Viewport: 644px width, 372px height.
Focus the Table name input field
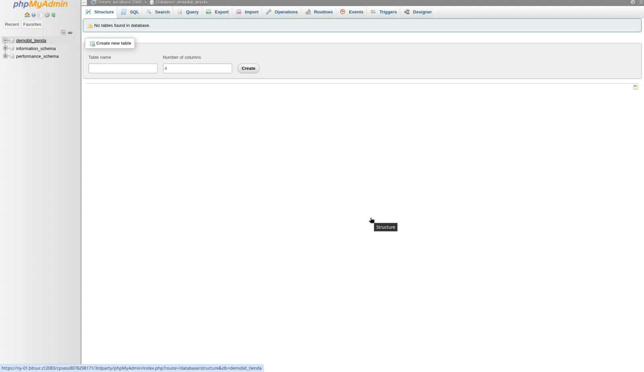pyautogui.click(x=123, y=68)
